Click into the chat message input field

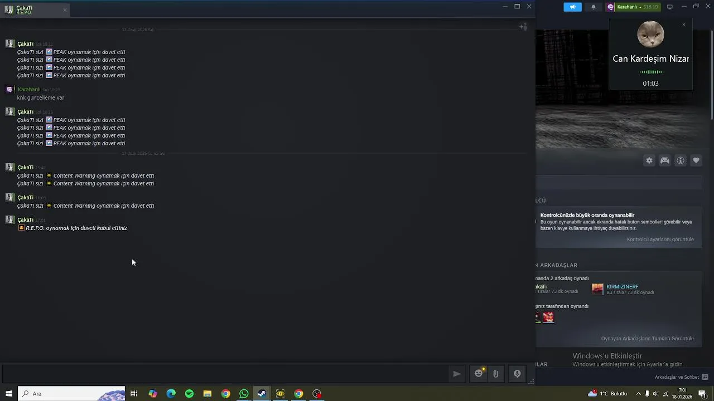224,374
